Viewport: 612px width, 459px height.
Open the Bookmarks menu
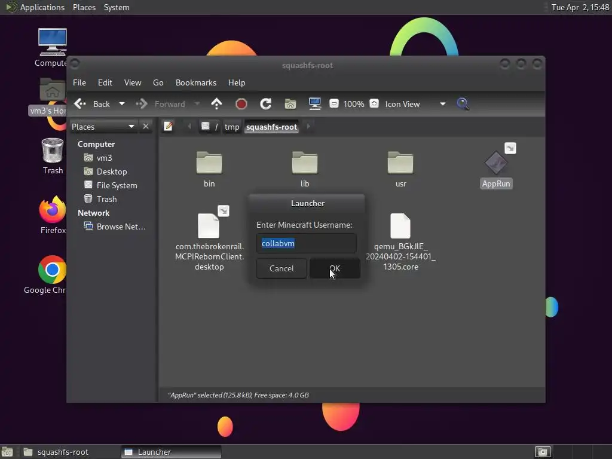196,82
